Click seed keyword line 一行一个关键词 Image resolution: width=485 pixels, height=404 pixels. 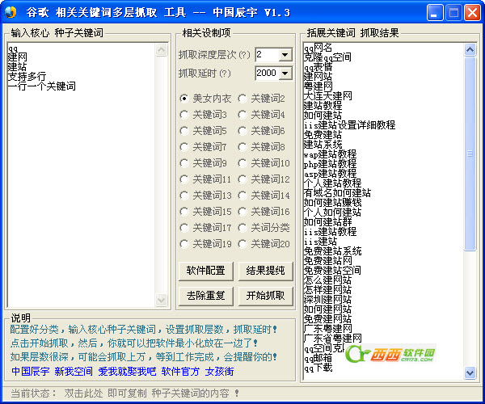coord(42,86)
